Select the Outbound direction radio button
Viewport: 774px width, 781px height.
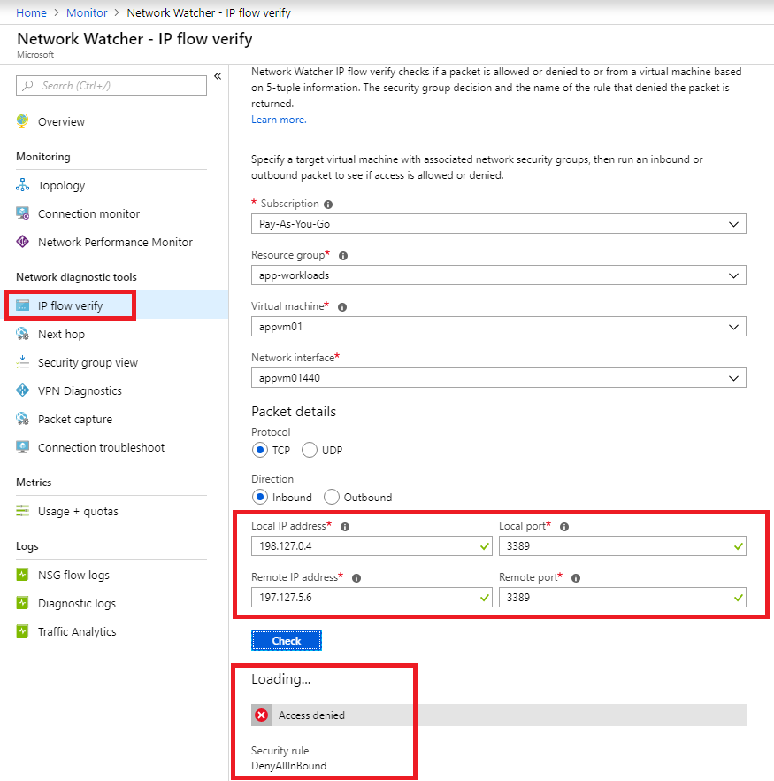[332, 497]
